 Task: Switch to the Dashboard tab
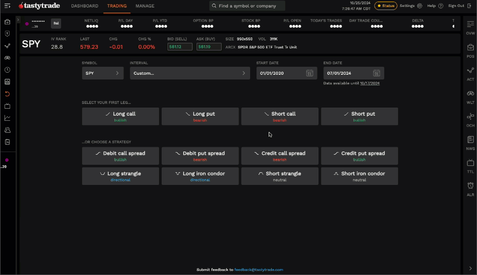85,6
